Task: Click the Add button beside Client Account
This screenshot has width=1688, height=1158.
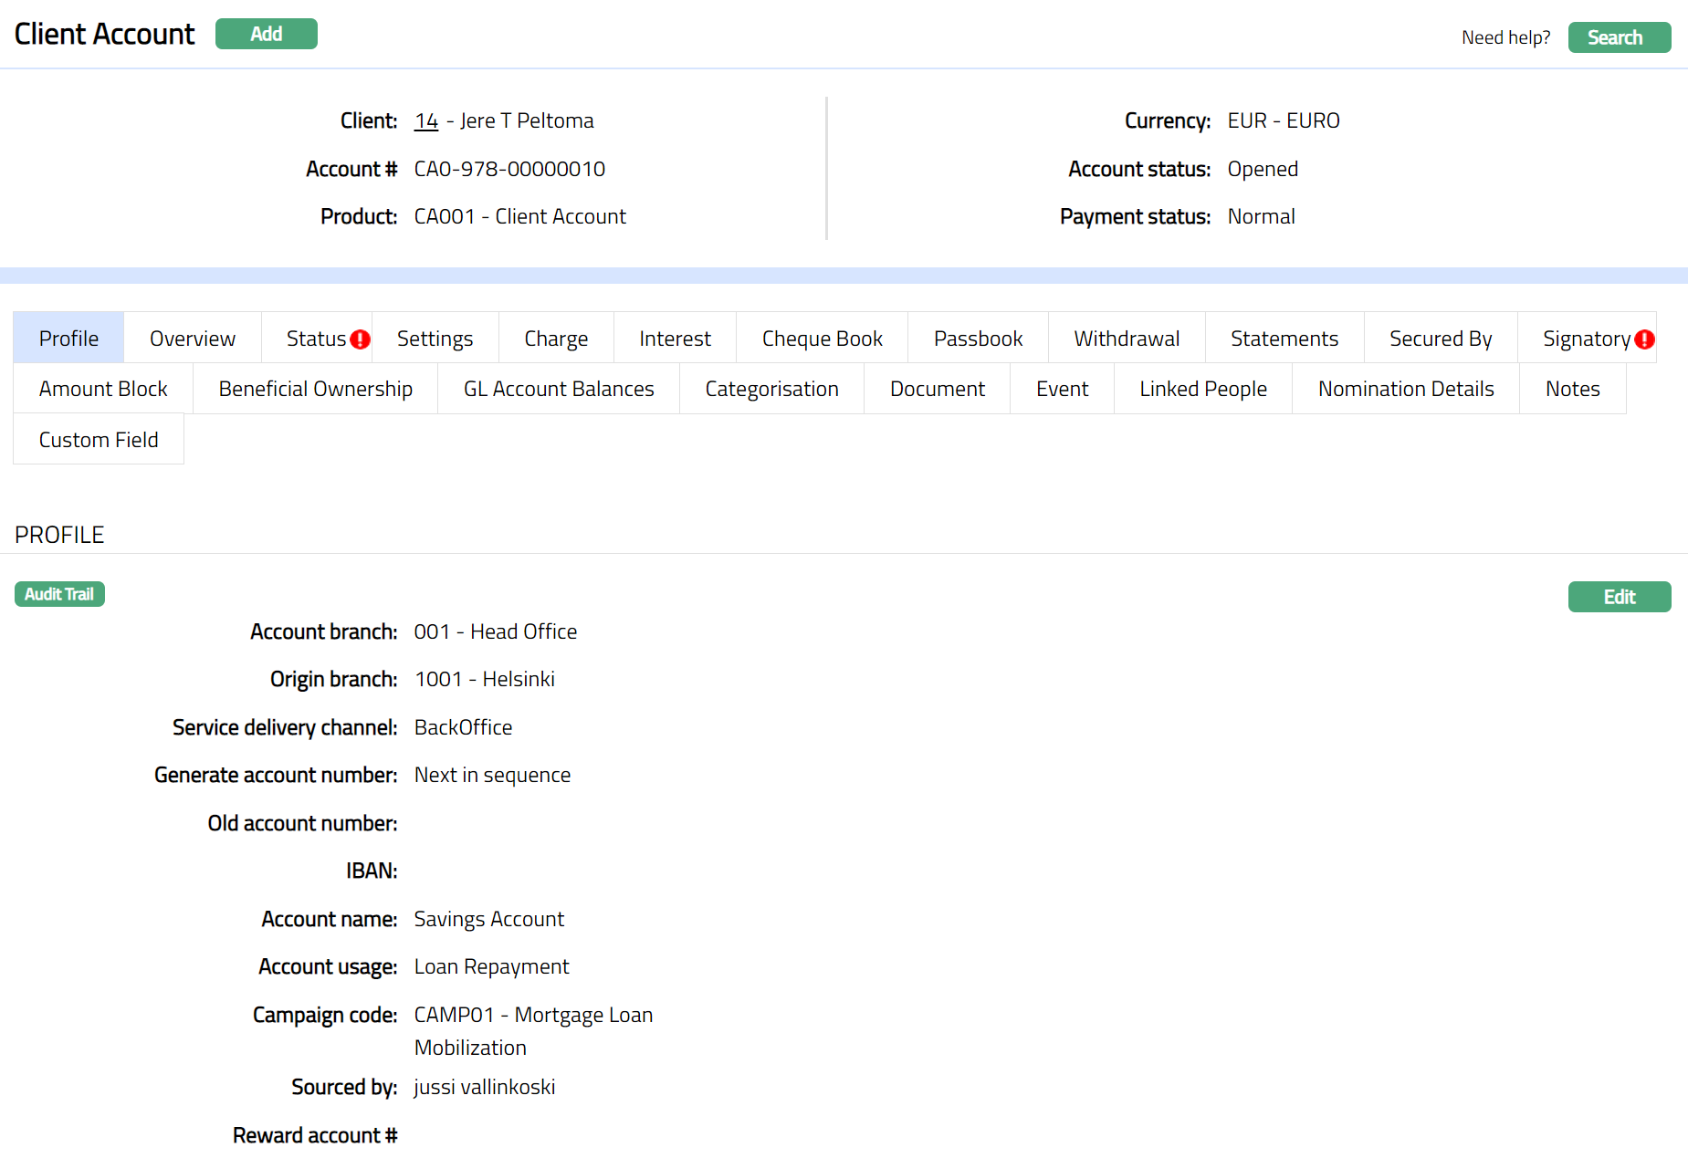Action: [x=266, y=34]
